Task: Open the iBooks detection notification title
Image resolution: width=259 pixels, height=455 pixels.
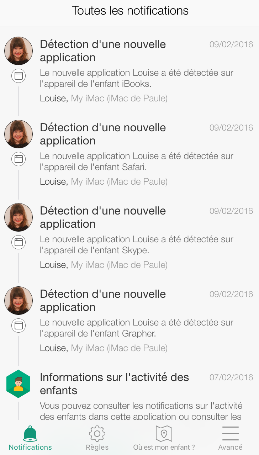Action: click(103, 51)
